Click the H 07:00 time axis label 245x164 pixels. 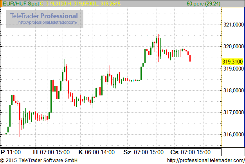point(43,152)
